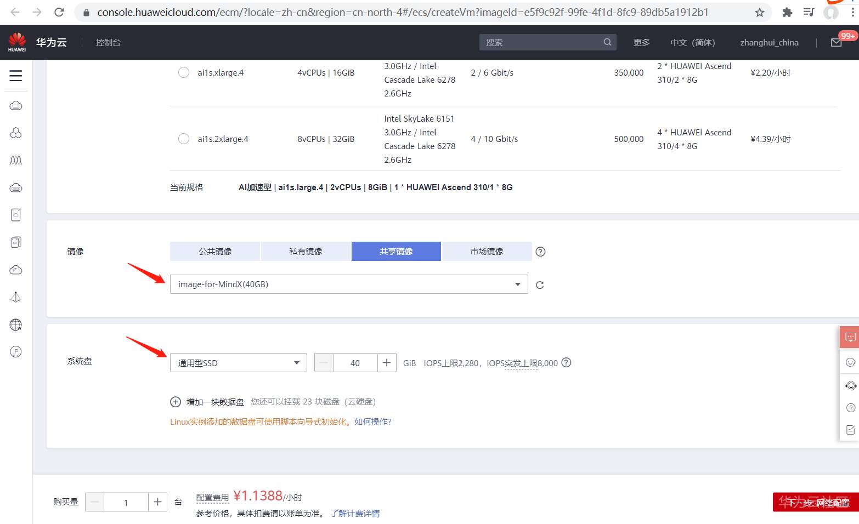Increase the system disk size

point(387,363)
